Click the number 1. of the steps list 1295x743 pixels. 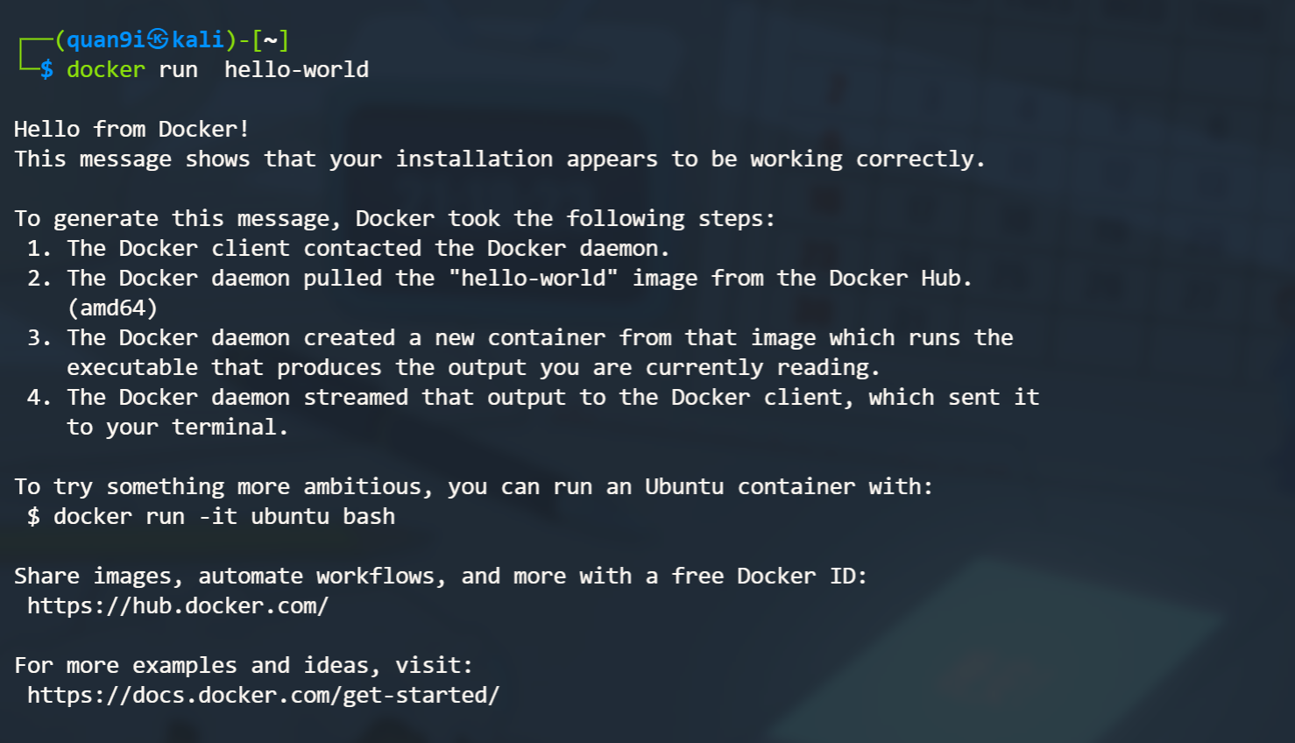click(x=39, y=248)
